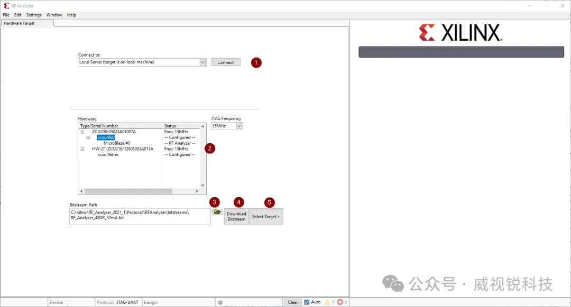Click the Select Target button
The width and height of the screenshot is (571, 307).
266,216
